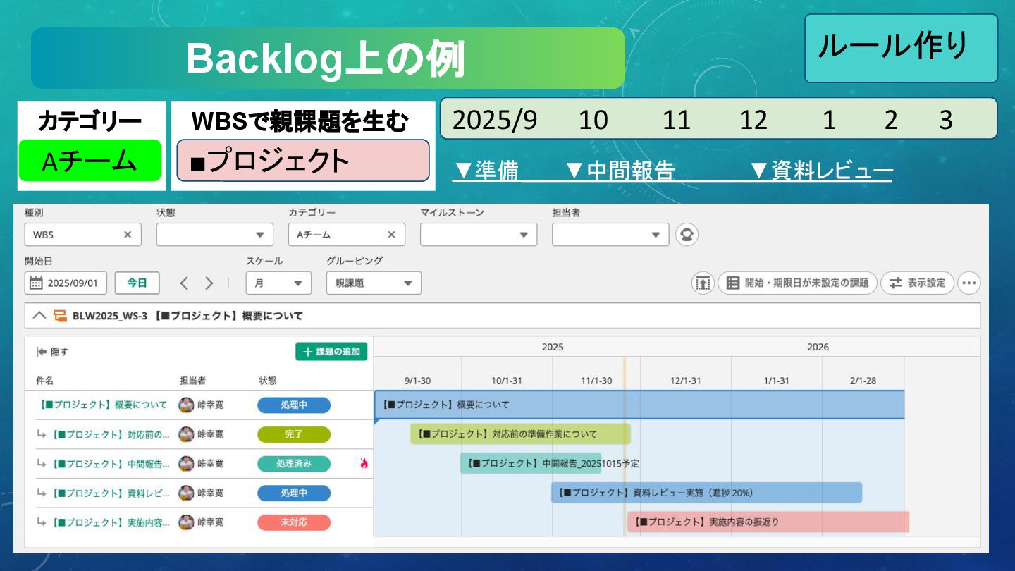Select Gantt bar 実施内容の振返り
This screenshot has height=571, width=1015.
768,522
